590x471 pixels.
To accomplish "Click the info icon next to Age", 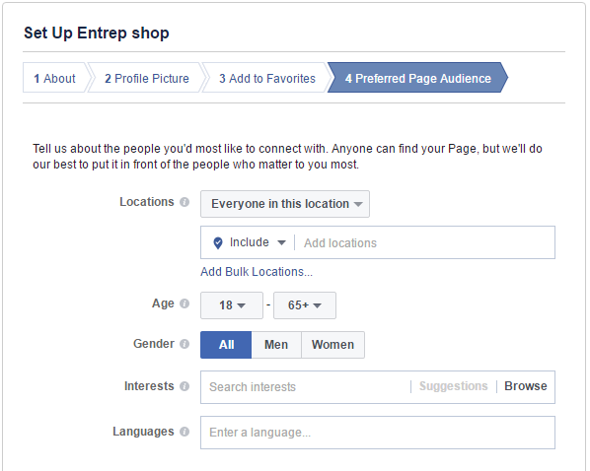I will tap(184, 303).
